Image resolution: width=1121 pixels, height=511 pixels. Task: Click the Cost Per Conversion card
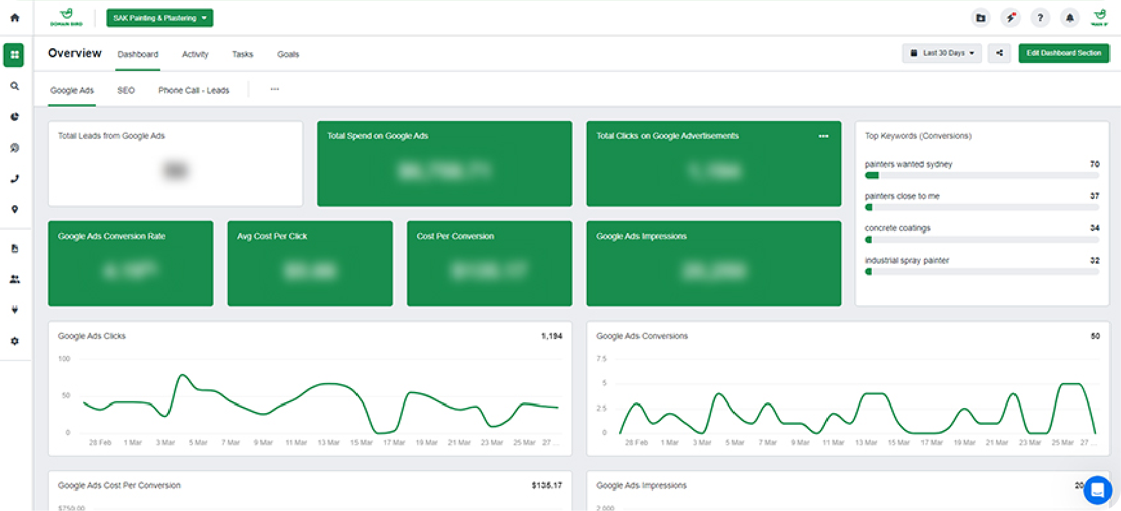[489, 263]
